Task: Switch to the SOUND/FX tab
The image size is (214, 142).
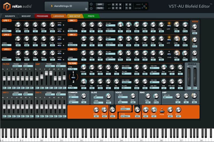Action: [10, 16]
